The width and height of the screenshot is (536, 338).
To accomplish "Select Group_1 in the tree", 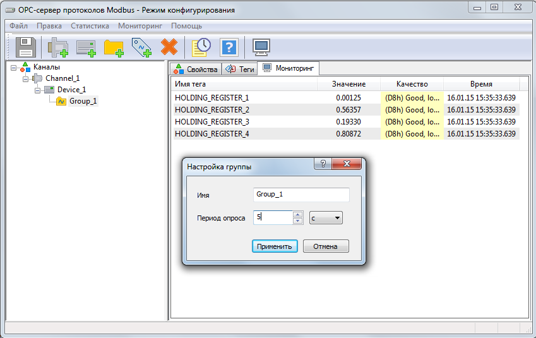I will (x=83, y=101).
